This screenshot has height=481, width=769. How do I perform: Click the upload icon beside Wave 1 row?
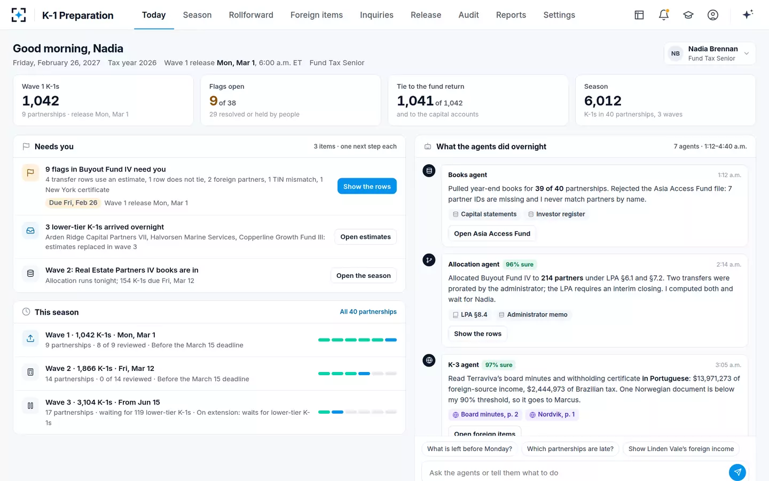coord(30,338)
